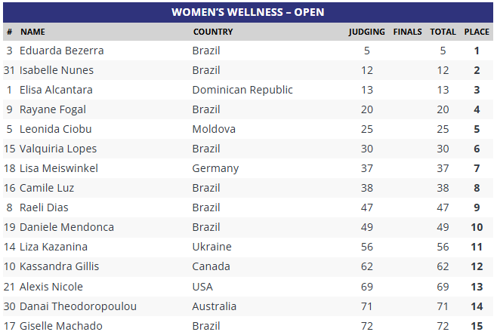Click Ukraine in the country column
The height and width of the screenshot is (335, 497).
211,247
